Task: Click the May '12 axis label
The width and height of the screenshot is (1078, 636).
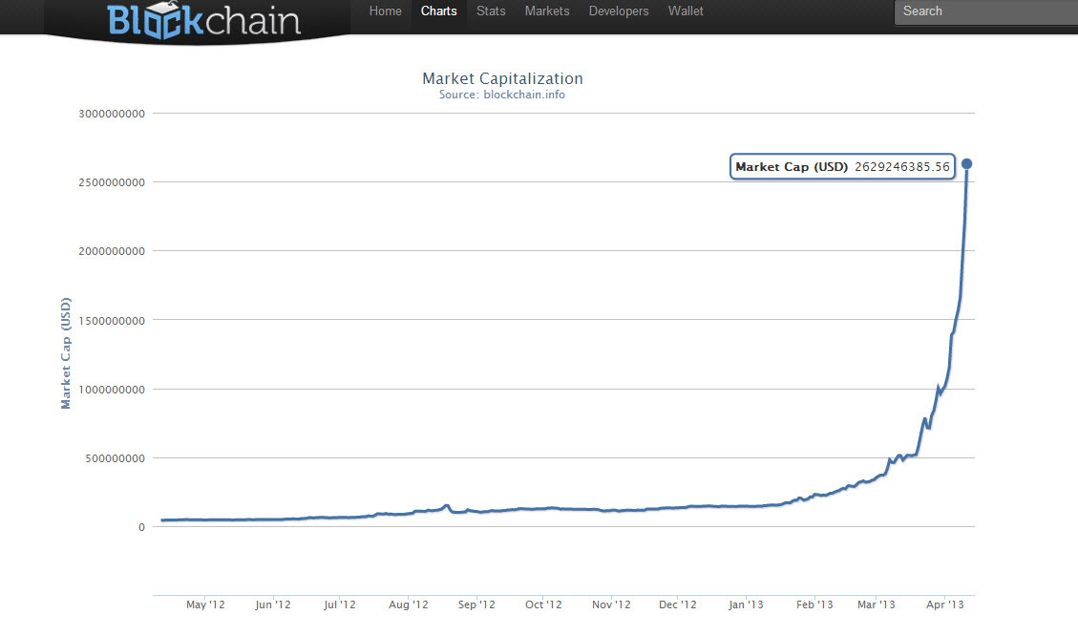Action: pyautogui.click(x=205, y=604)
